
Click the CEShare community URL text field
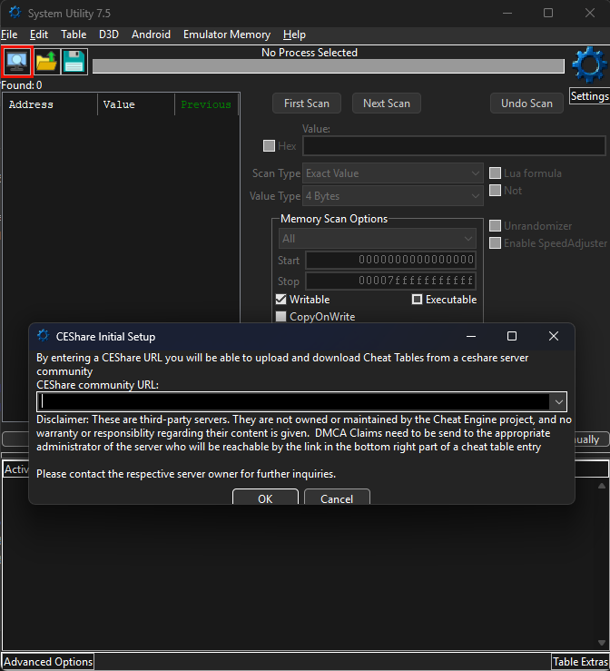point(294,402)
